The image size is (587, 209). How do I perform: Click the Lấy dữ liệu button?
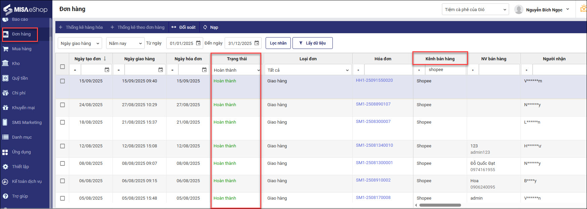click(312, 43)
